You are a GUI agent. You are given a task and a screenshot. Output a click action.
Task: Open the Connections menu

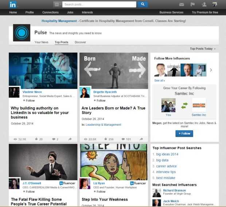50,12
